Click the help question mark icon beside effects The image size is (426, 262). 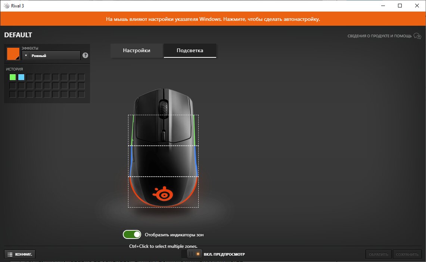point(85,55)
